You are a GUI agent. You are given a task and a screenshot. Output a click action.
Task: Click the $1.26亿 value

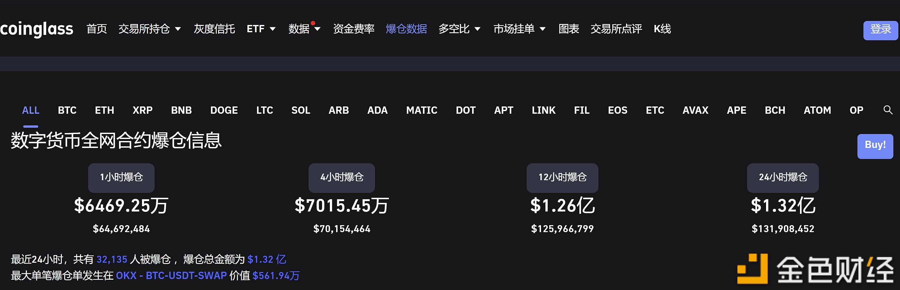tap(563, 206)
